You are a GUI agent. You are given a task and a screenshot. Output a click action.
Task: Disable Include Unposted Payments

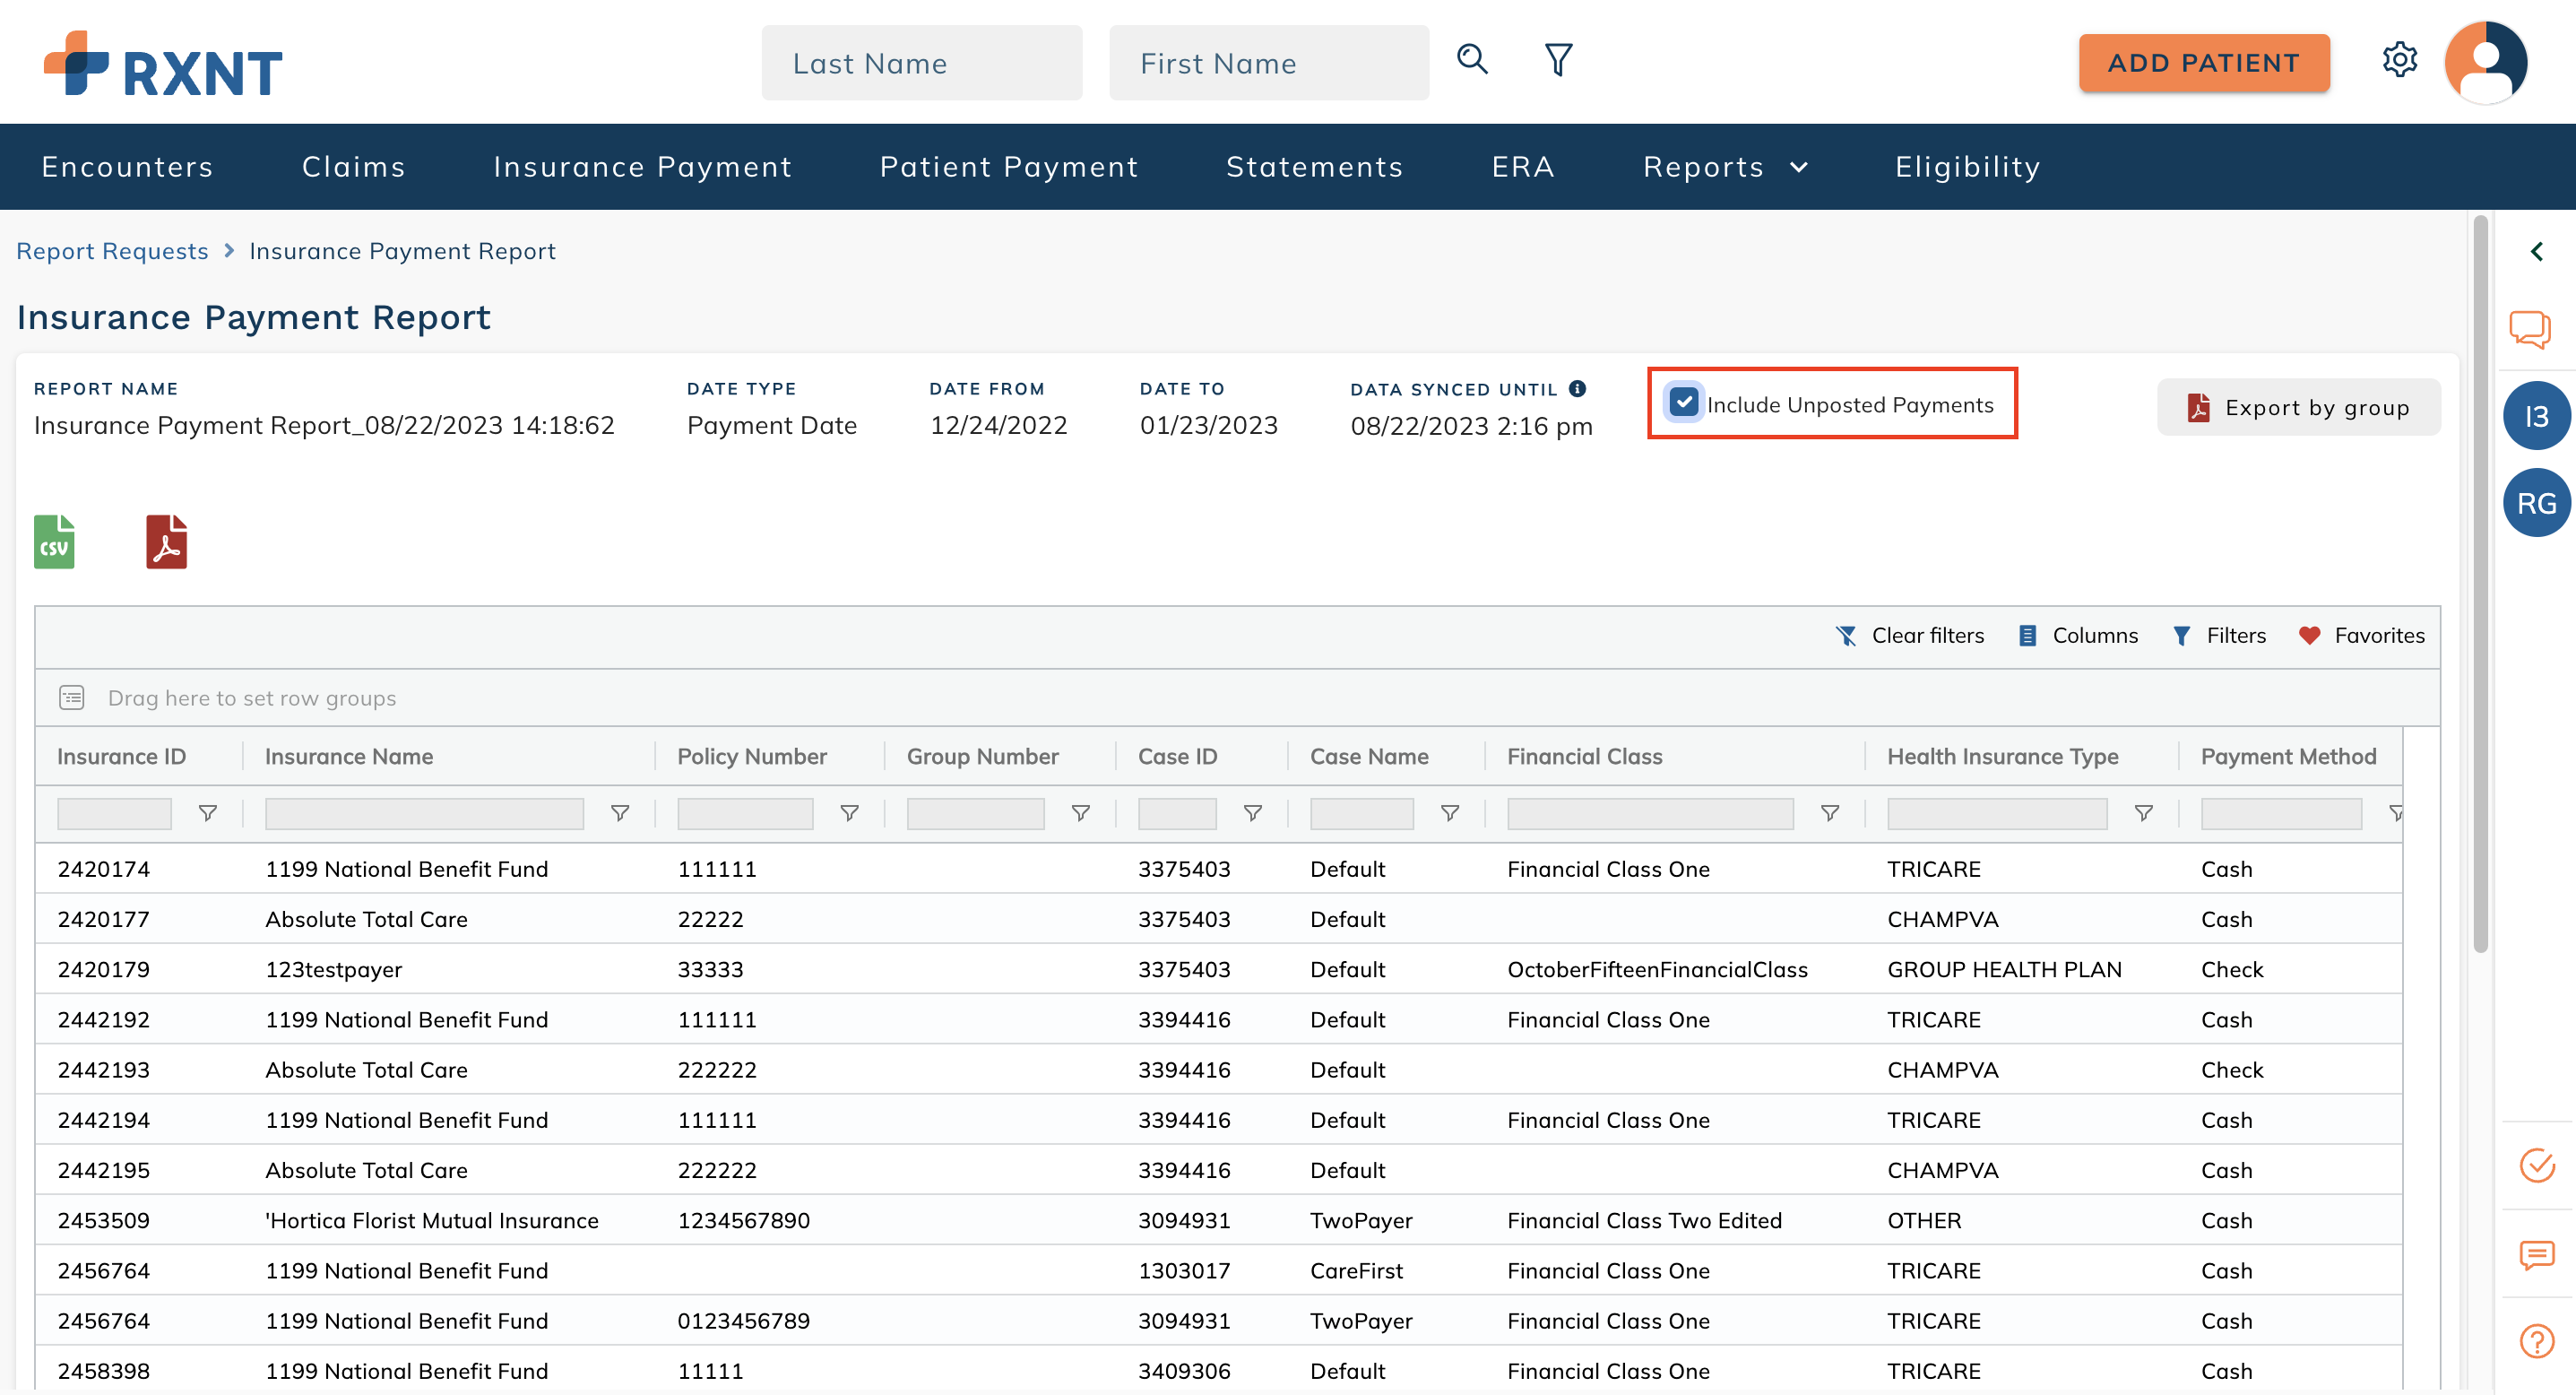click(x=1685, y=403)
